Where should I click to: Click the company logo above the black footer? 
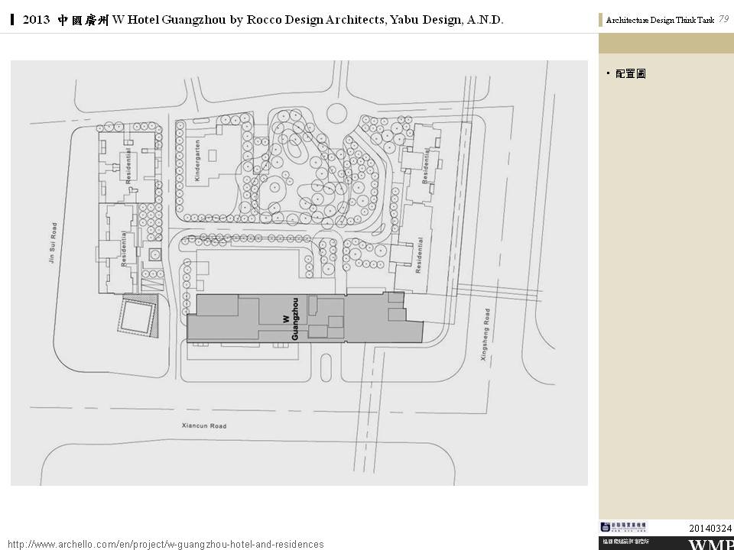pos(622,526)
